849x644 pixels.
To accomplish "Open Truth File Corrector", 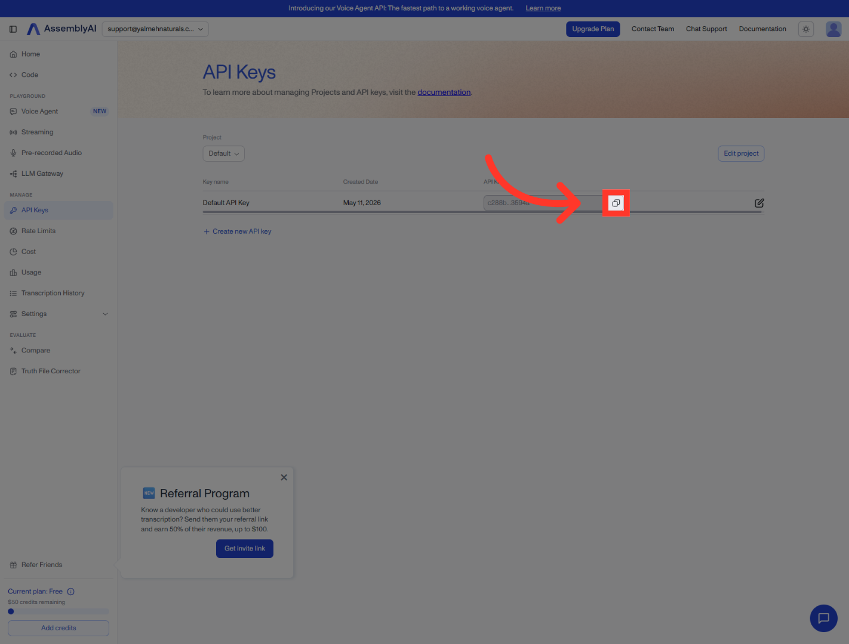I will pyautogui.click(x=59, y=371).
